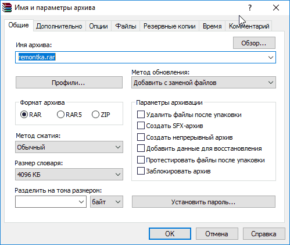Image resolution: width=290 pixels, height=245 pixels.
Task: Click the question mark help icon
Action: [x=250, y=8]
